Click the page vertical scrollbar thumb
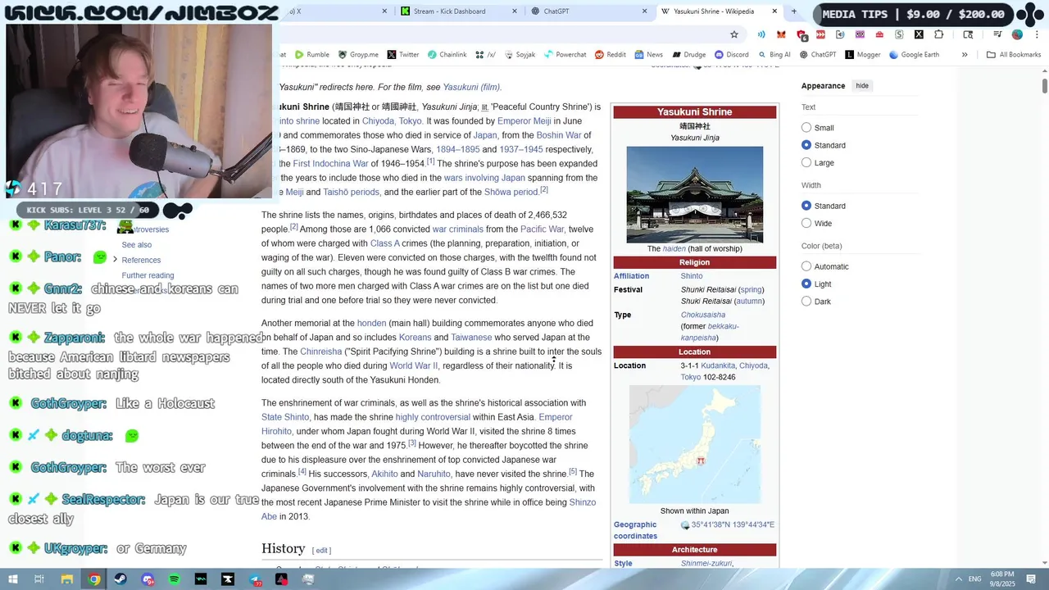 1045,85
